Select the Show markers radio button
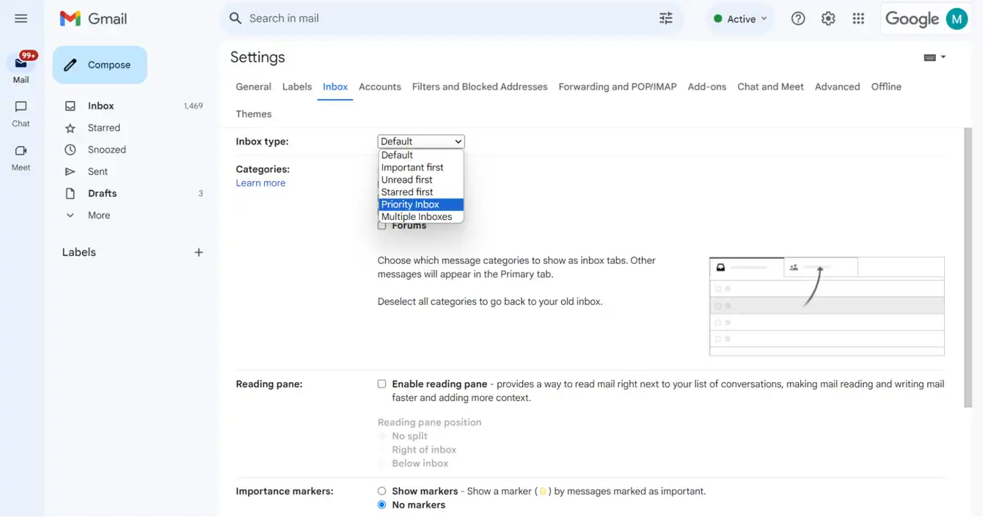Screen dimensions: 983x517 pos(381,491)
